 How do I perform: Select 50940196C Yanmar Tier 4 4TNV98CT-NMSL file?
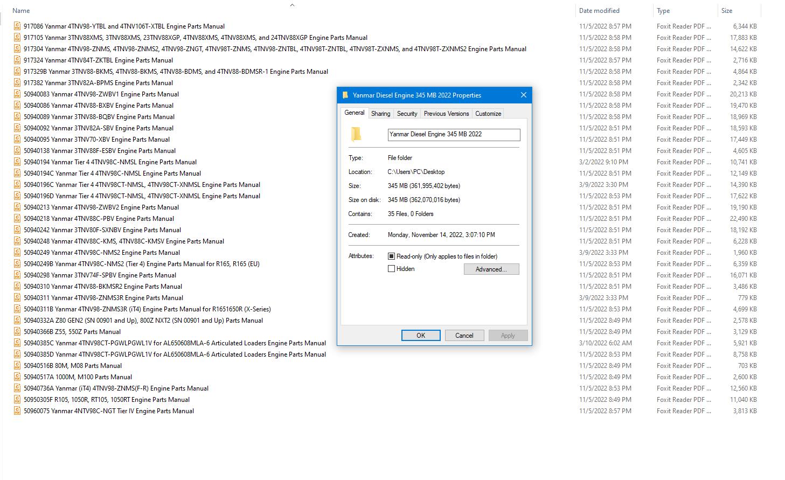pyautogui.click(x=142, y=184)
